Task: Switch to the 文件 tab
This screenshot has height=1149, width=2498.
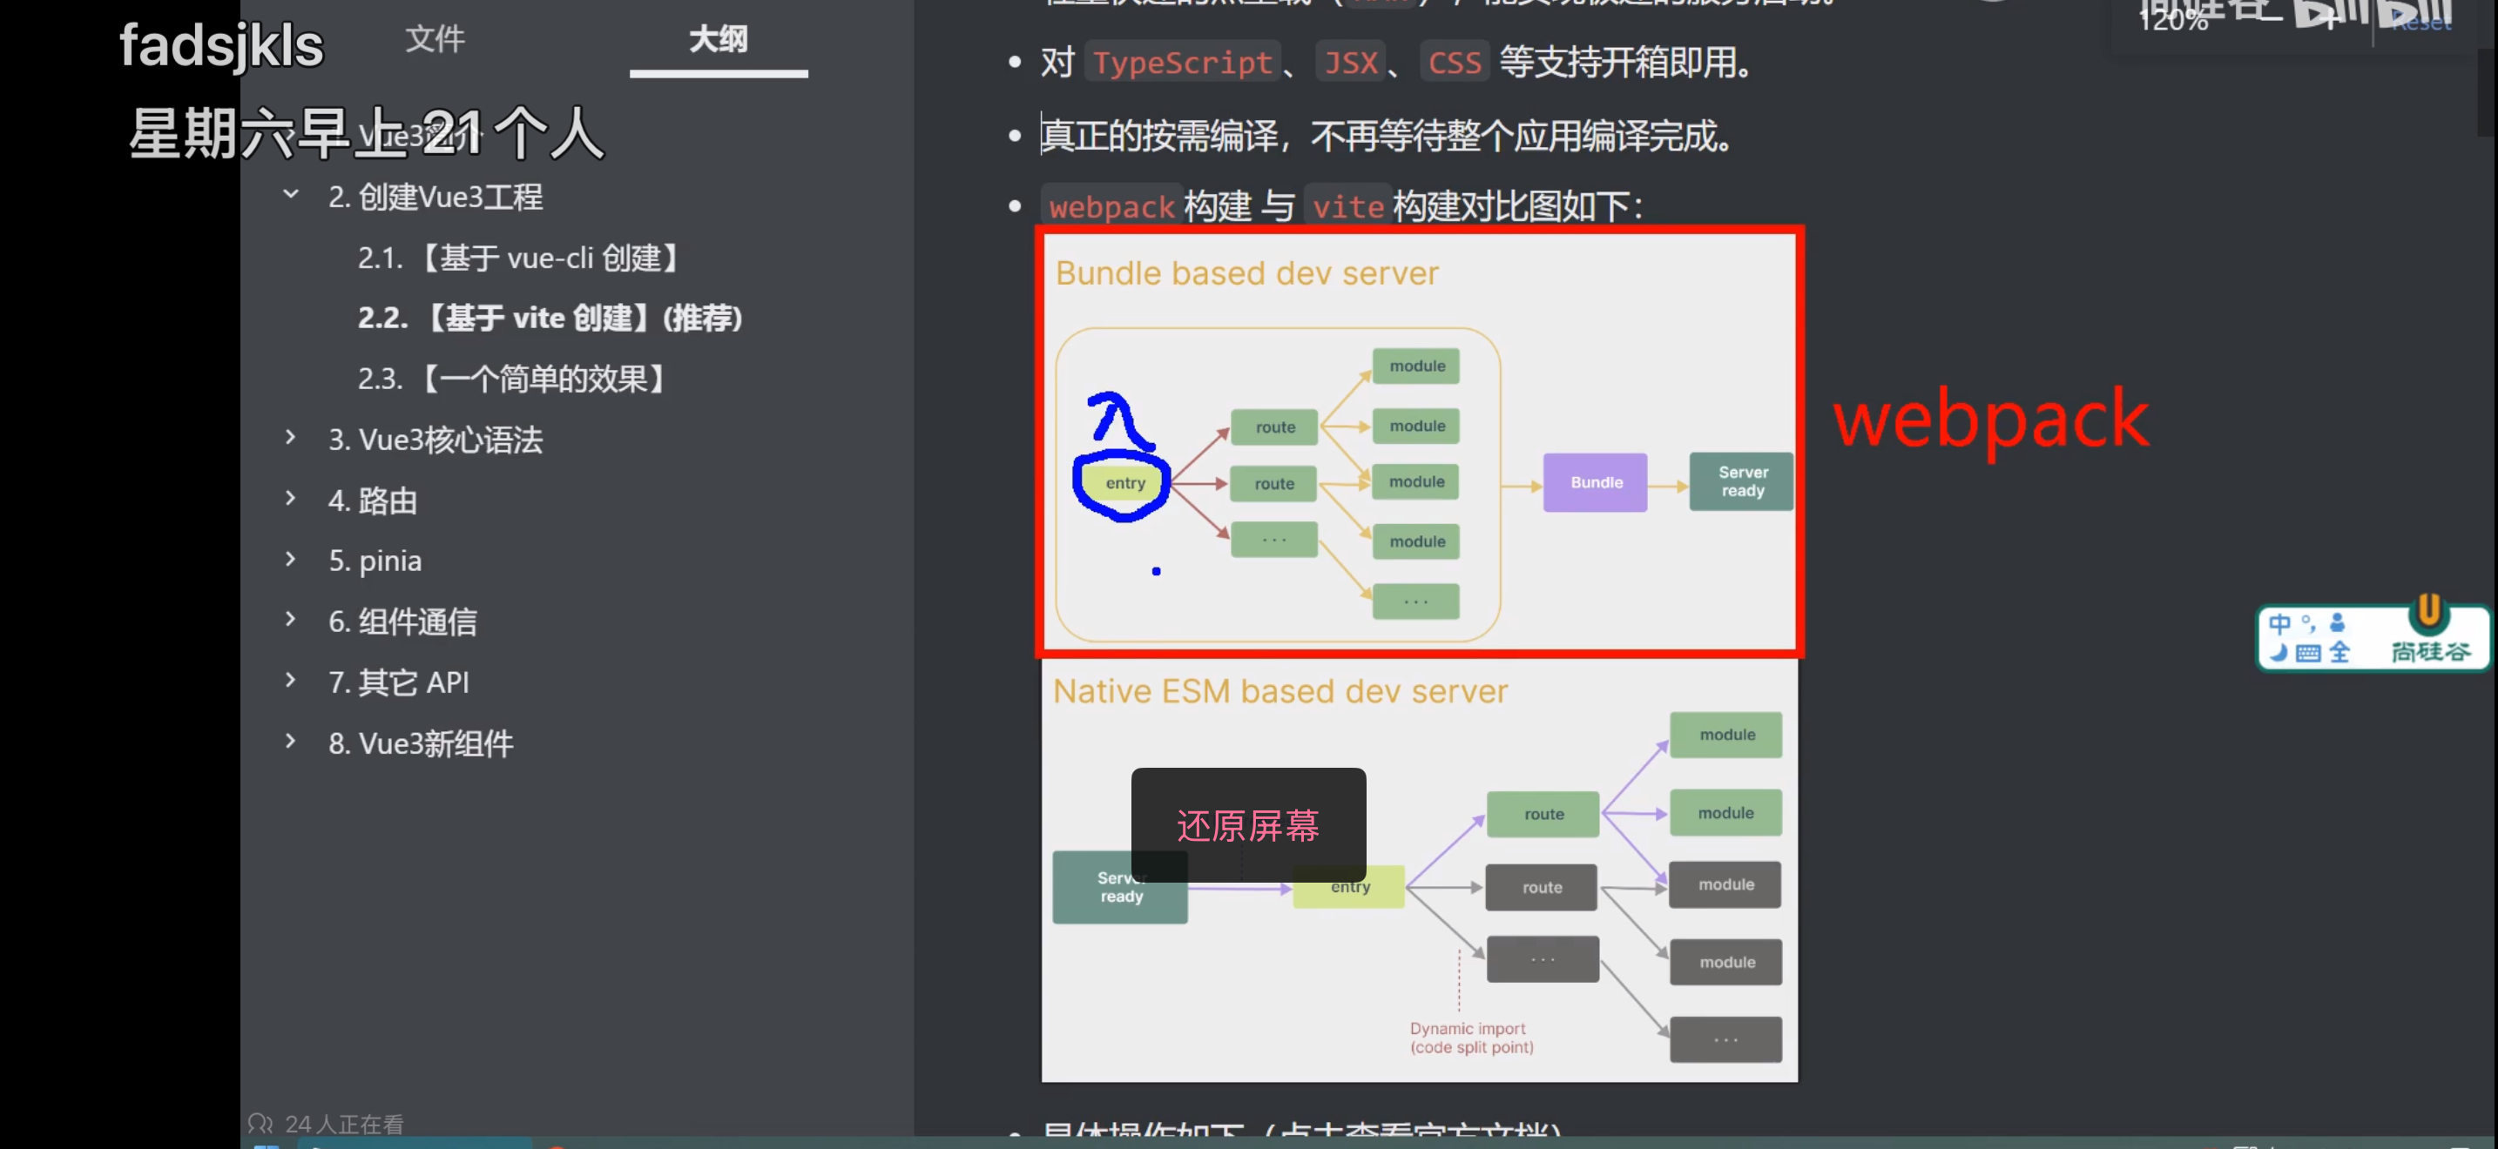Action: (435, 40)
